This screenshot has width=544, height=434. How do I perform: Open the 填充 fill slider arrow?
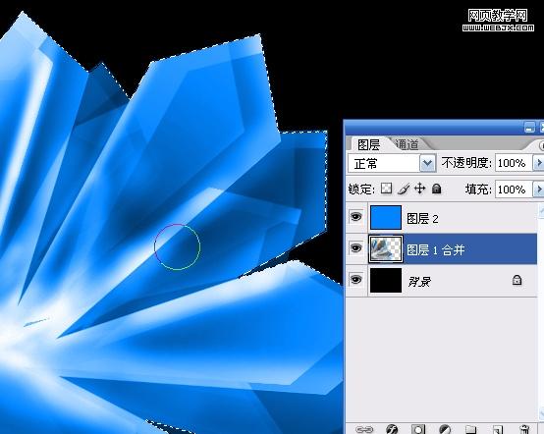click(538, 190)
